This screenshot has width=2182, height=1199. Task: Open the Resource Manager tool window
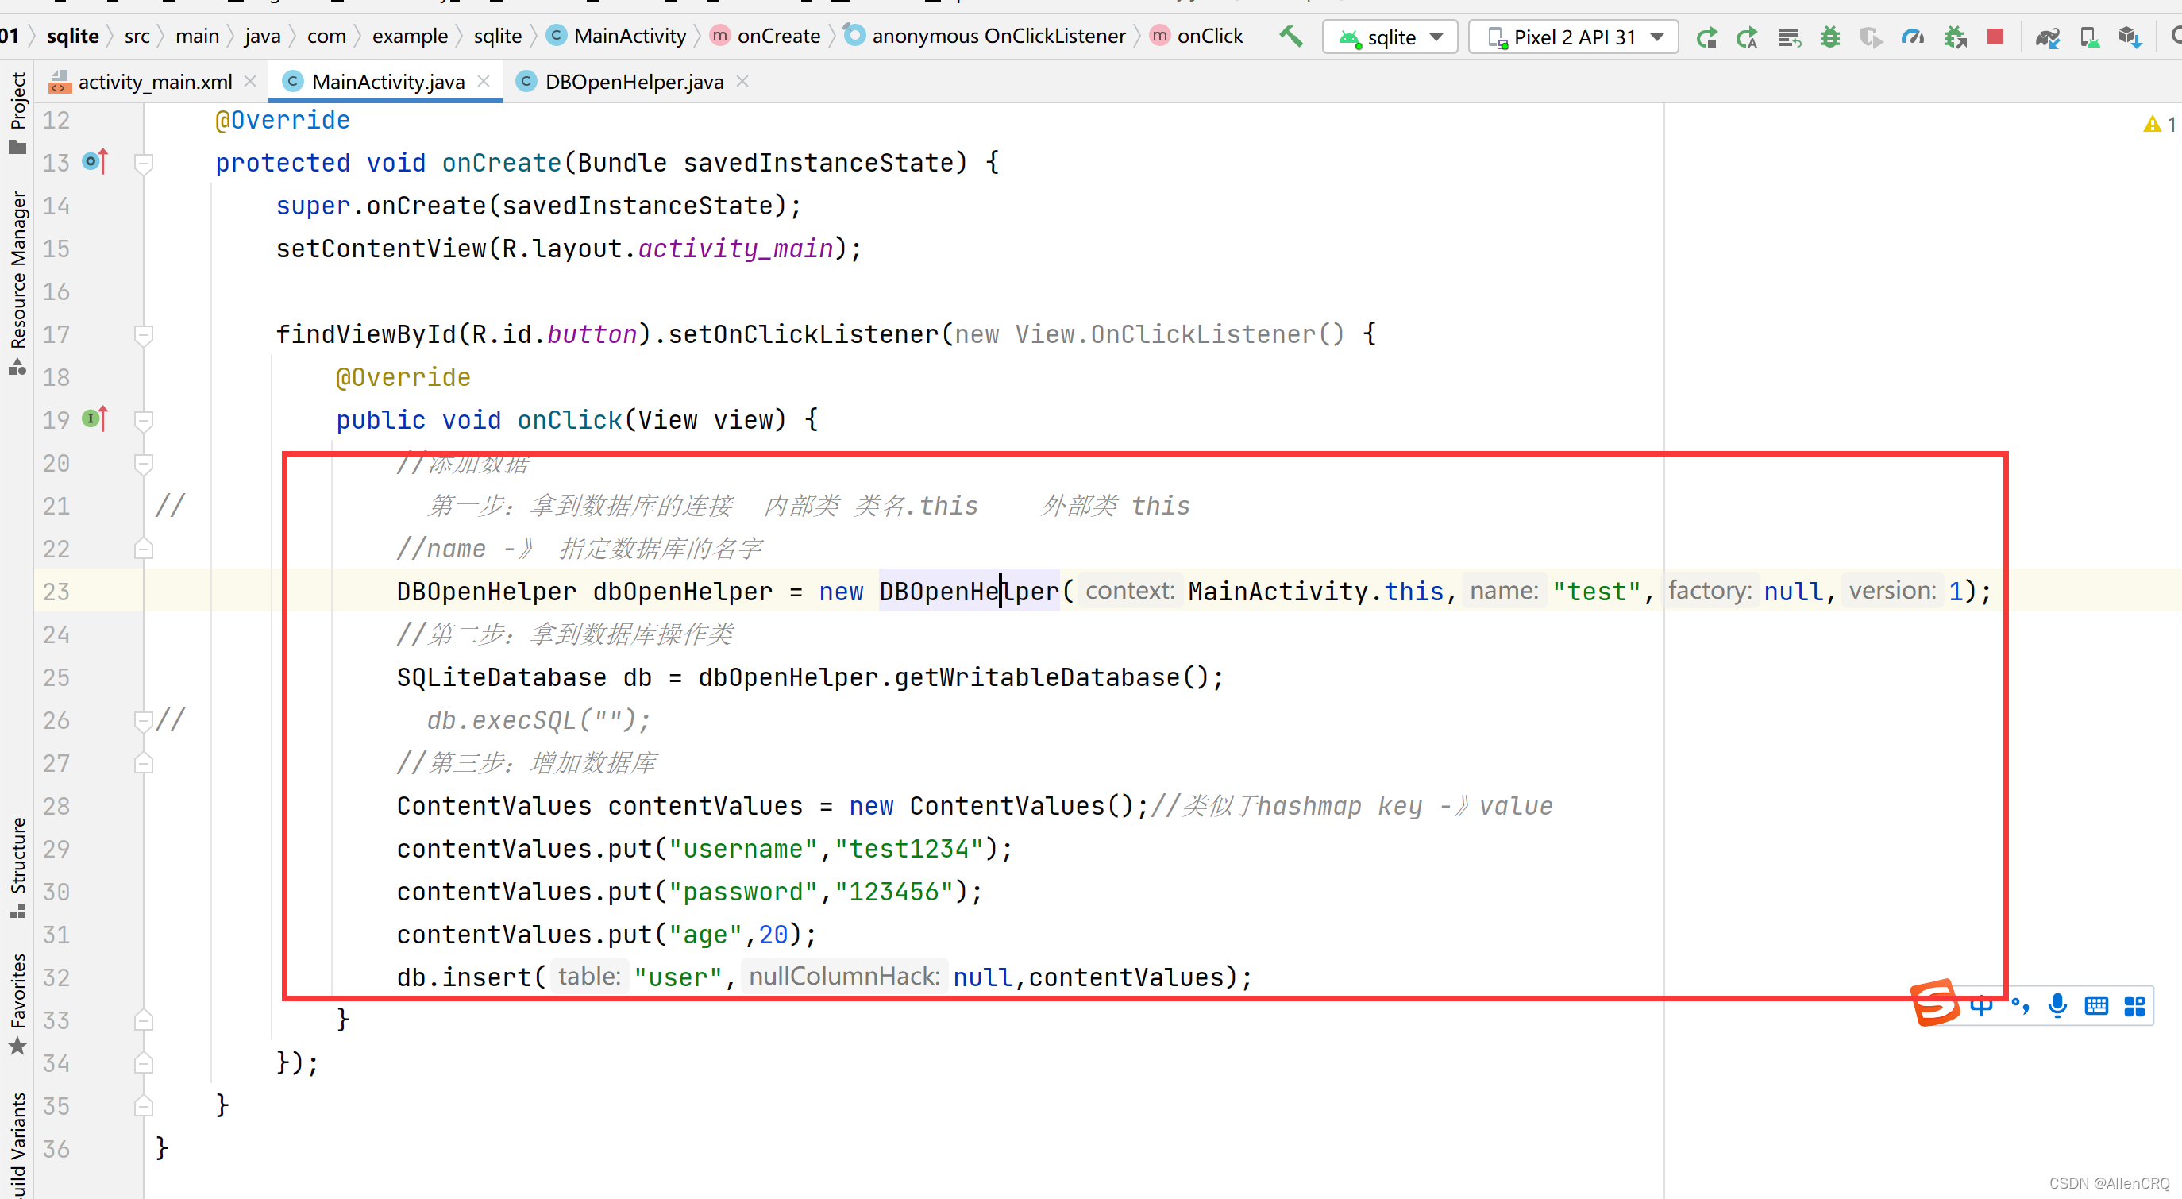17,282
